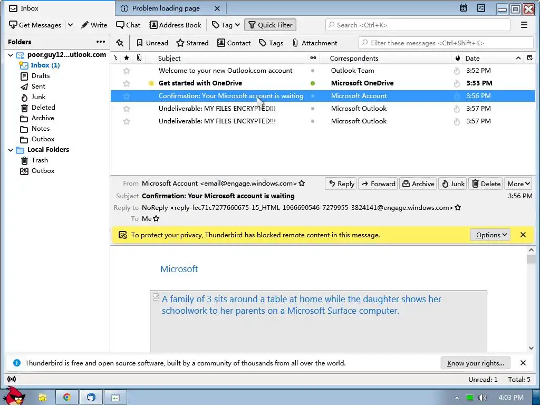Open Chrome from the taskbar
Image resolution: width=540 pixels, height=405 pixels.
tap(67, 398)
